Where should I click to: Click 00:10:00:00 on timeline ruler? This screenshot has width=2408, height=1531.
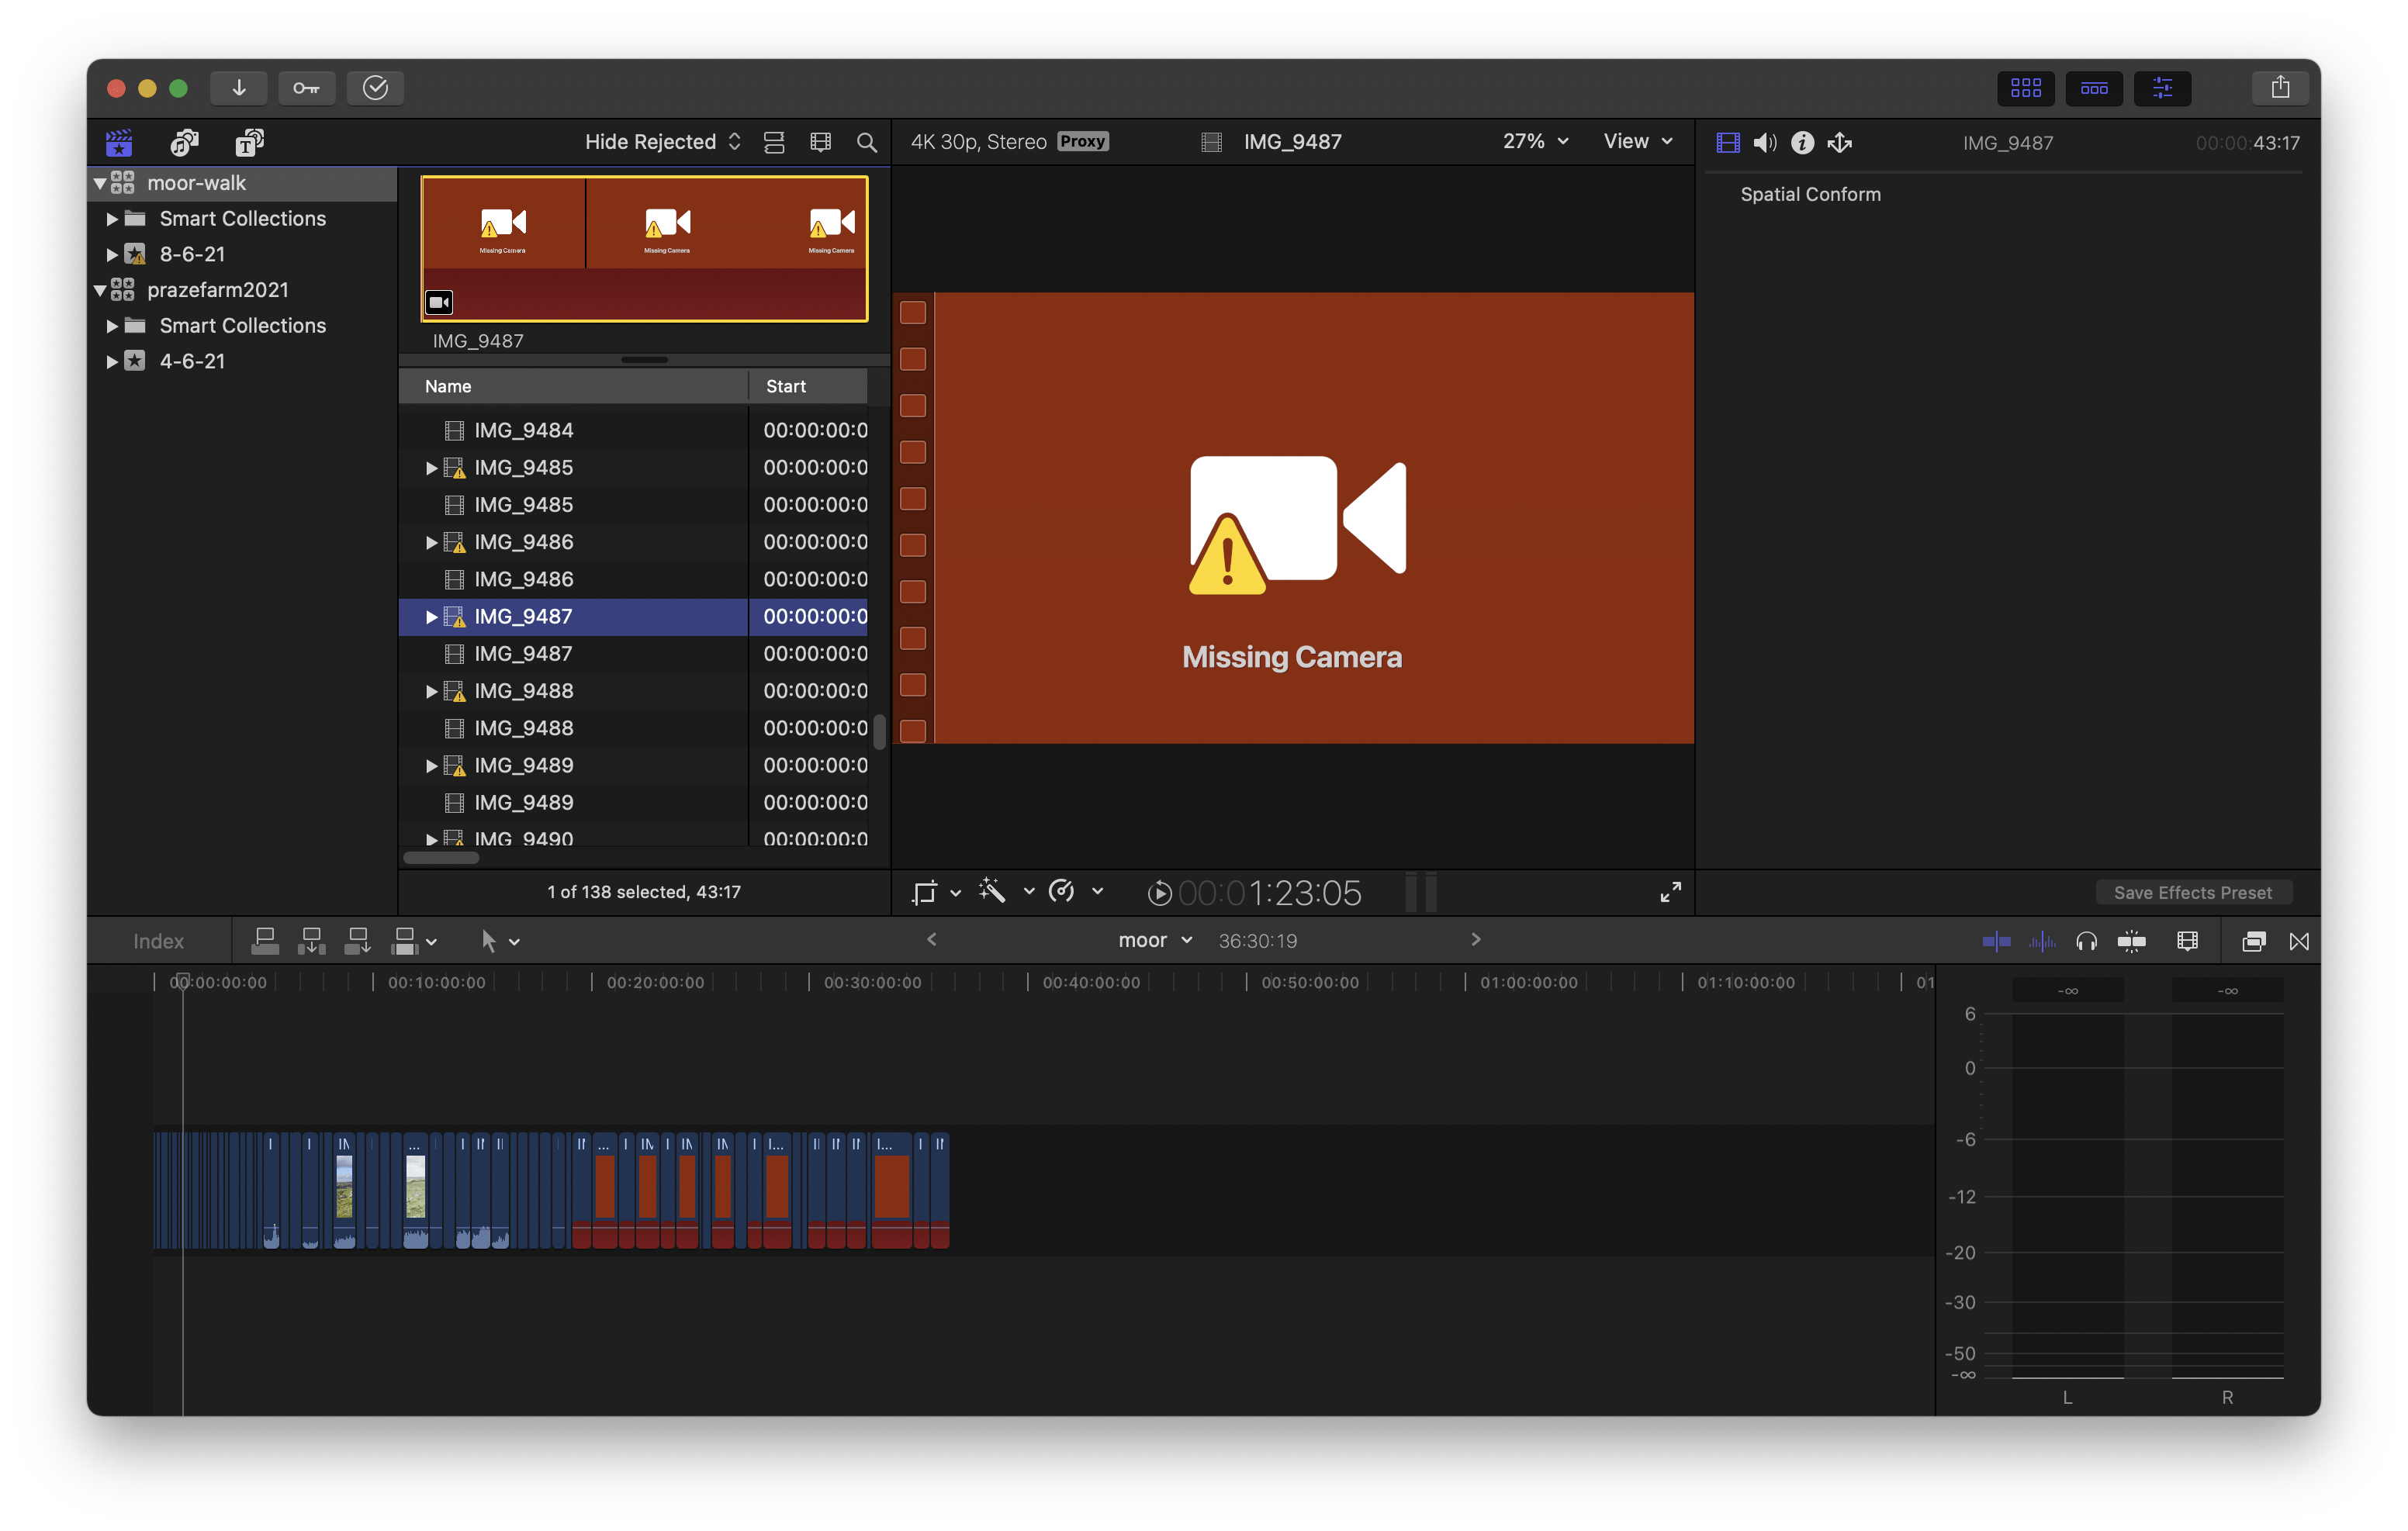(436, 982)
